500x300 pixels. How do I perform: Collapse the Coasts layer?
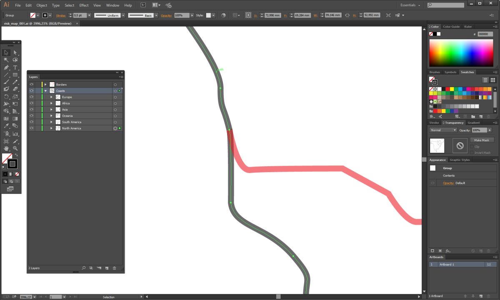click(x=45, y=91)
